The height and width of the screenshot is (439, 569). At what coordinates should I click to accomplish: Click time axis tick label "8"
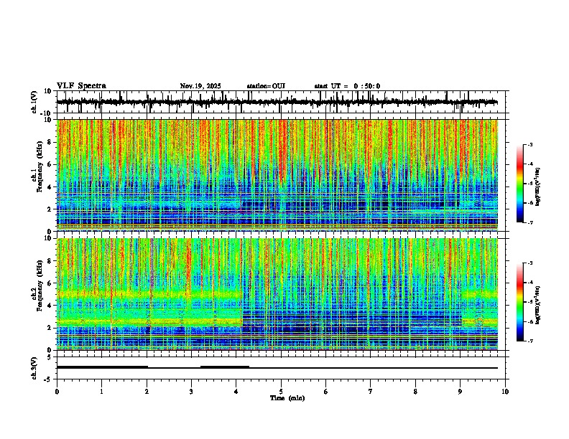(x=415, y=392)
